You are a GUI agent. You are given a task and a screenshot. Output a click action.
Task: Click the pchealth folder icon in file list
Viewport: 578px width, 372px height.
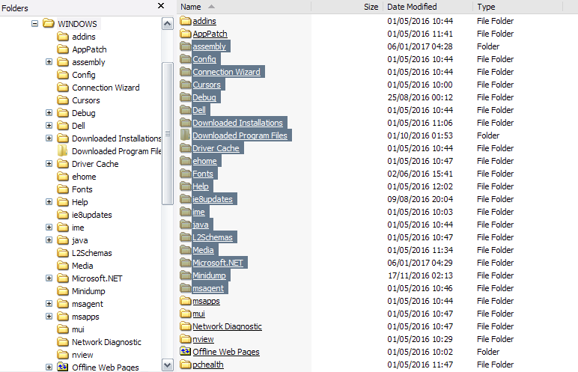coord(186,365)
